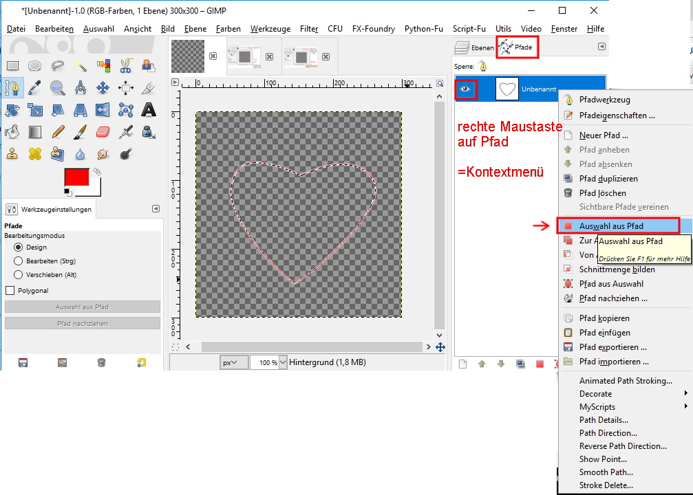Select the Fuzzy Select magic wand tool
Viewport: 693px width, 495px height.
81,66
